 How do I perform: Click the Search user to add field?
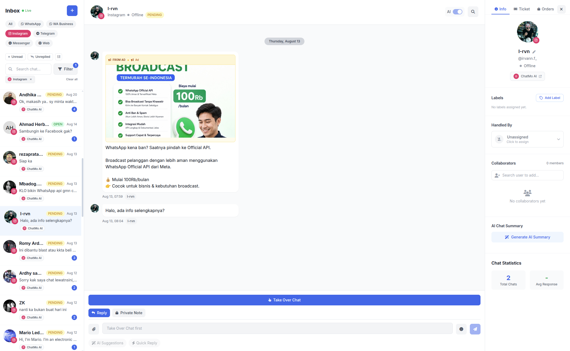tap(527, 175)
